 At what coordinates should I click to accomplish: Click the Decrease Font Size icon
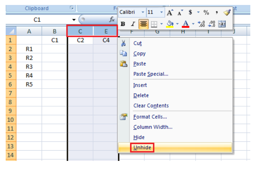180,12
